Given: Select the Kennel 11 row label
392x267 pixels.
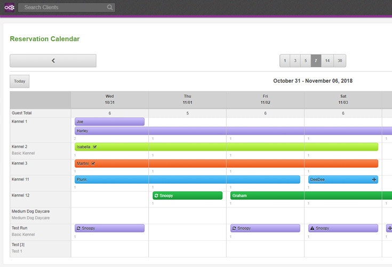Looking at the screenshot, I should coord(20,179).
